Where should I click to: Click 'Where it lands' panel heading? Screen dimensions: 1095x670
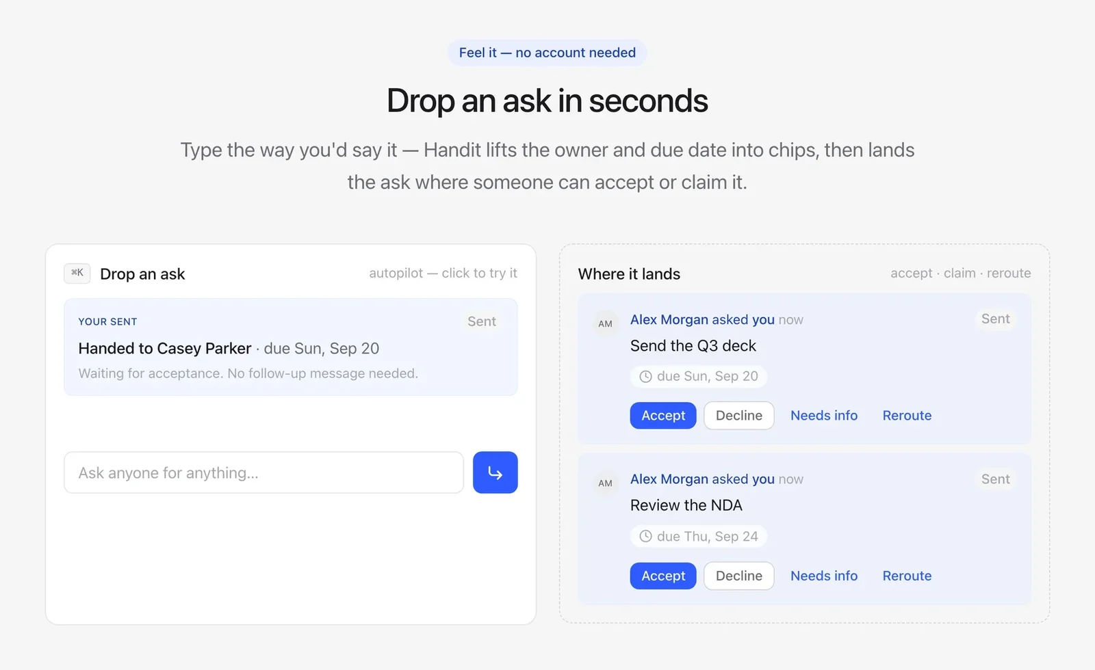tap(629, 274)
